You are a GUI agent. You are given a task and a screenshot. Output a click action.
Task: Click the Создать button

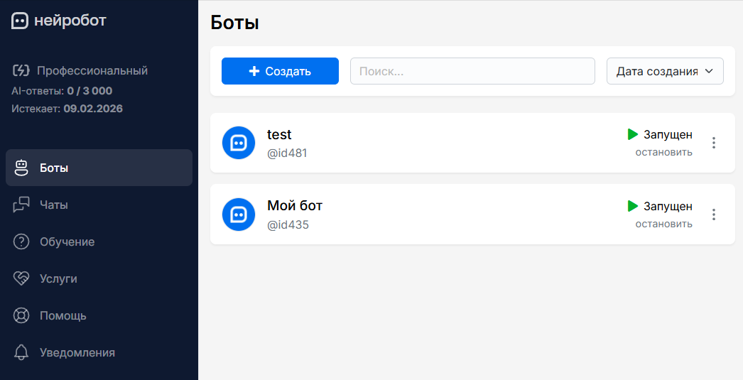[280, 71]
